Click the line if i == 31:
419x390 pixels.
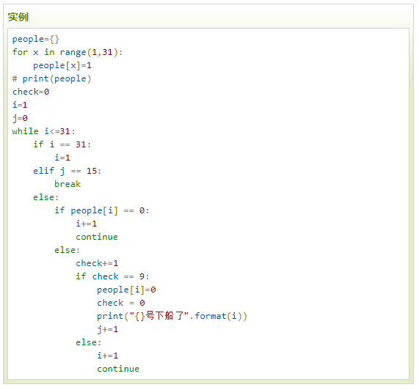tap(62, 144)
